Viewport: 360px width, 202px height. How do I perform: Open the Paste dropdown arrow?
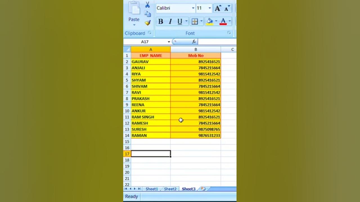click(x=134, y=25)
